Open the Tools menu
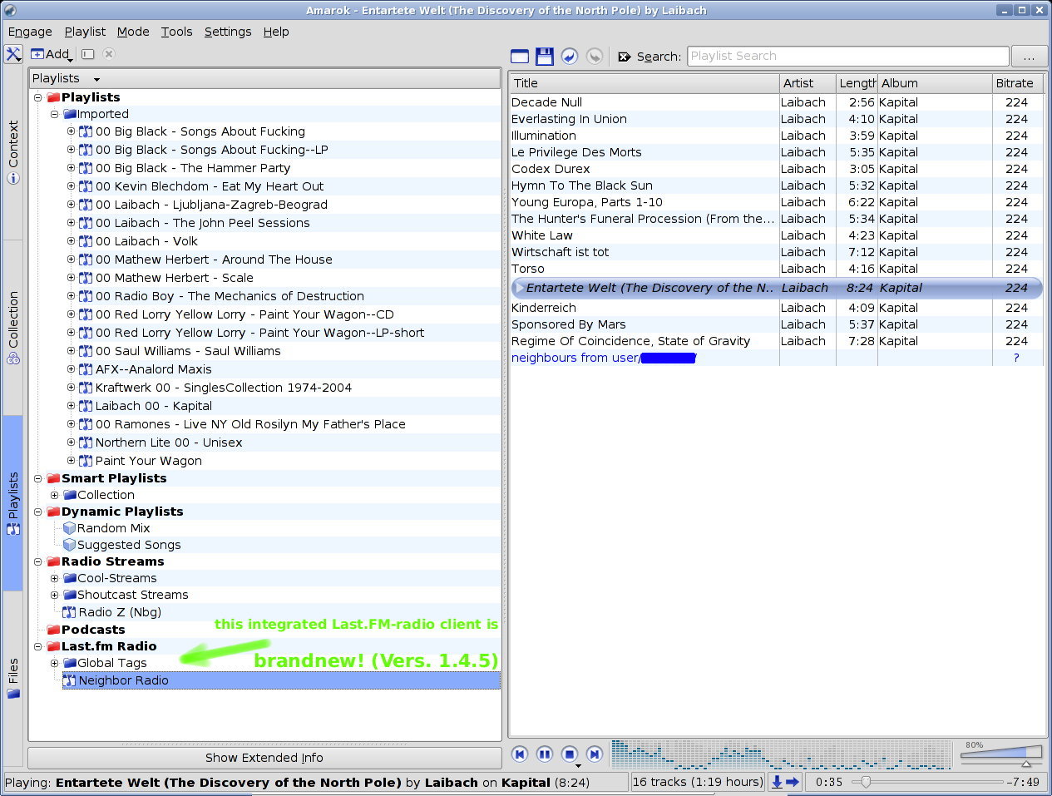1052x796 pixels. click(x=176, y=32)
